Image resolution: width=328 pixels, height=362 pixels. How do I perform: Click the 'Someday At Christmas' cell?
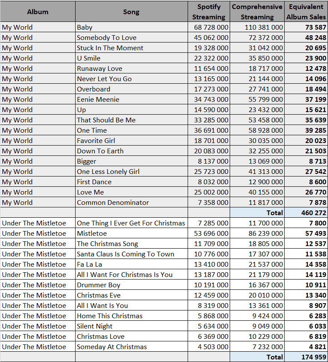tap(131, 347)
